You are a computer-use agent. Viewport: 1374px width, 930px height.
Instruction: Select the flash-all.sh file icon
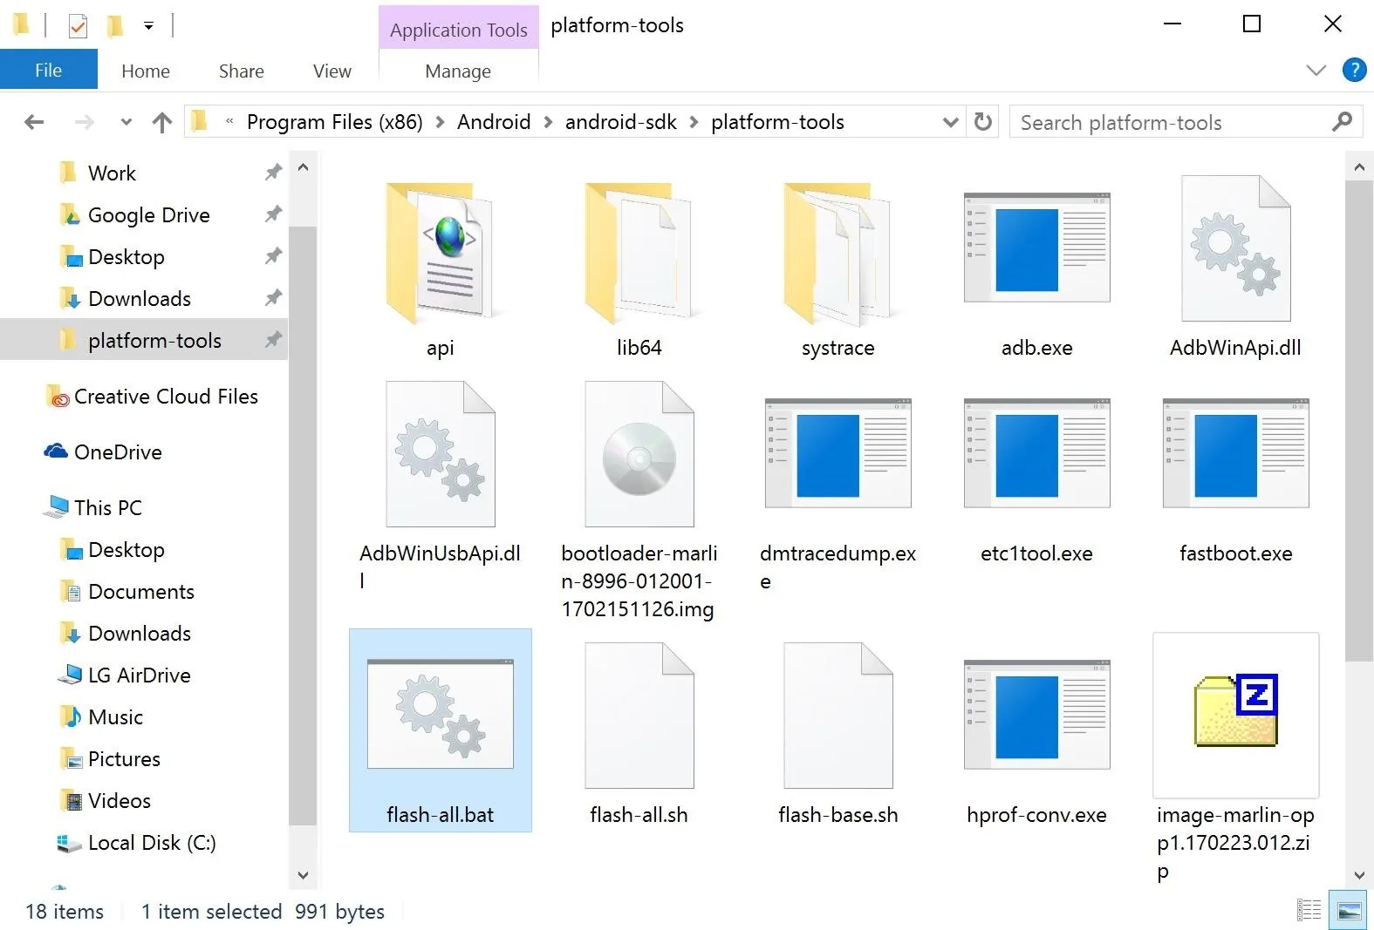[639, 715]
